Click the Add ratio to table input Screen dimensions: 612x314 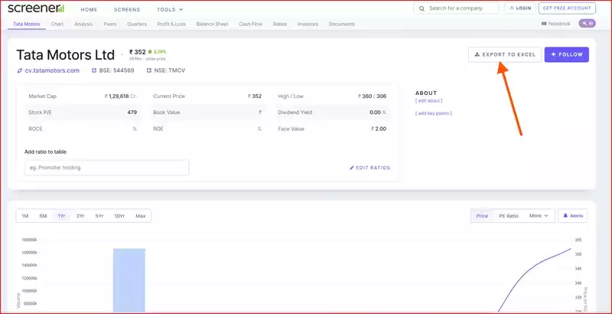(x=106, y=168)
